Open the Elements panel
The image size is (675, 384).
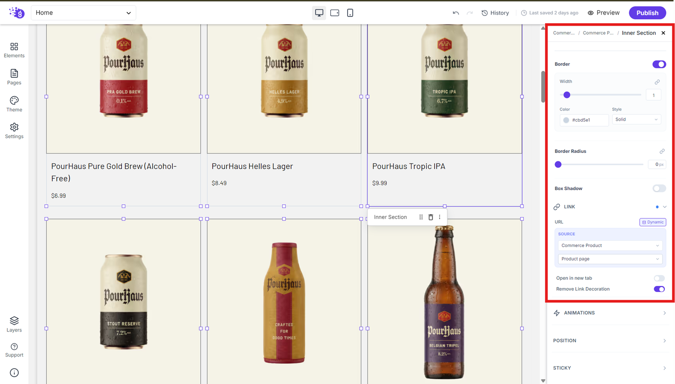(14, 50)
